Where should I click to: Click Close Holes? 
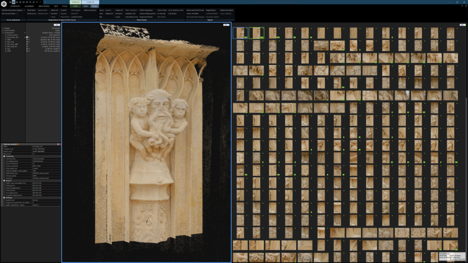coord(162,10)
